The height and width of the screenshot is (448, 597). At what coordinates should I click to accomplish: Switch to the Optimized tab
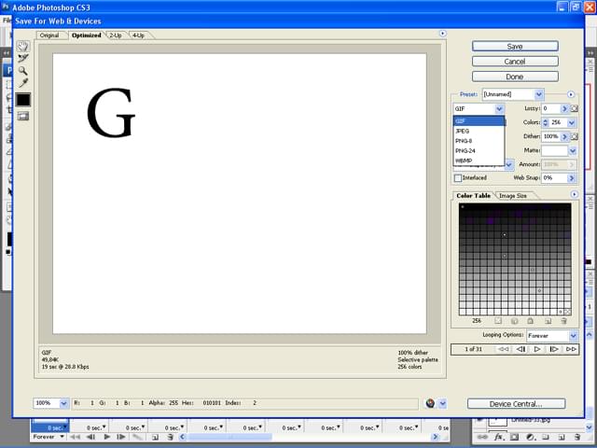pyautogui.click(x=87, y=35)
